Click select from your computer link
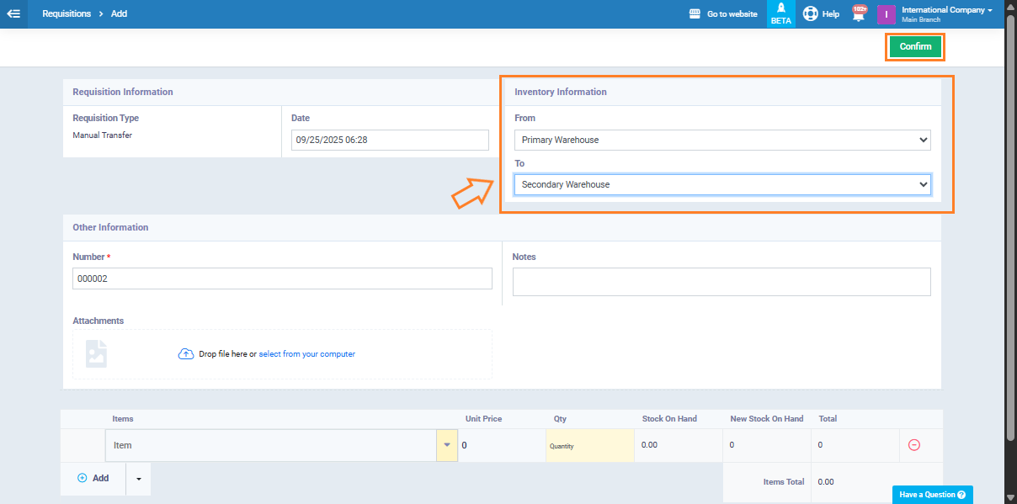1017x504 pixels. coord(306,354)
